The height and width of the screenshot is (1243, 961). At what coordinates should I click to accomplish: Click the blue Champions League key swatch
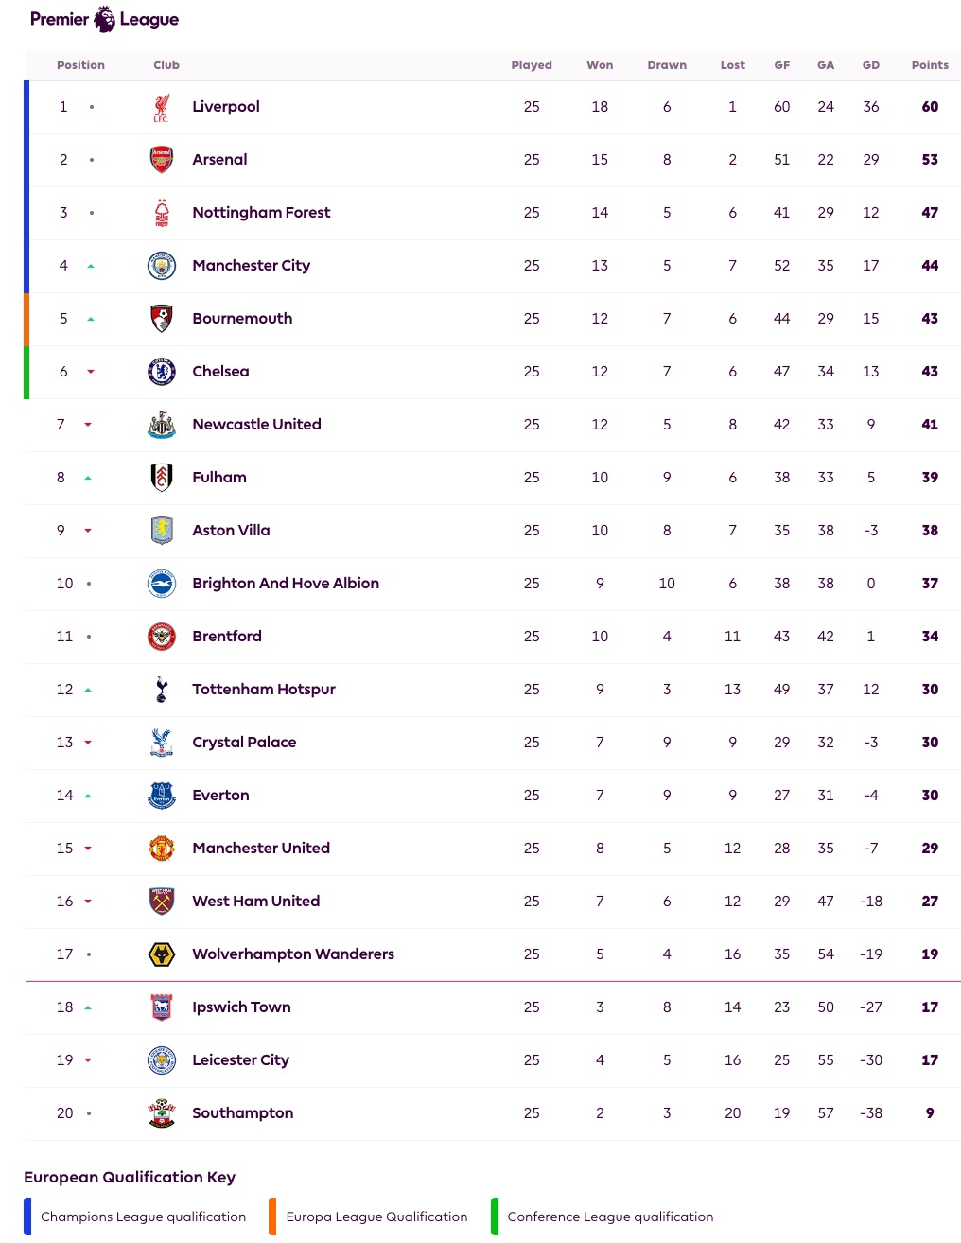click(27, 1217)
